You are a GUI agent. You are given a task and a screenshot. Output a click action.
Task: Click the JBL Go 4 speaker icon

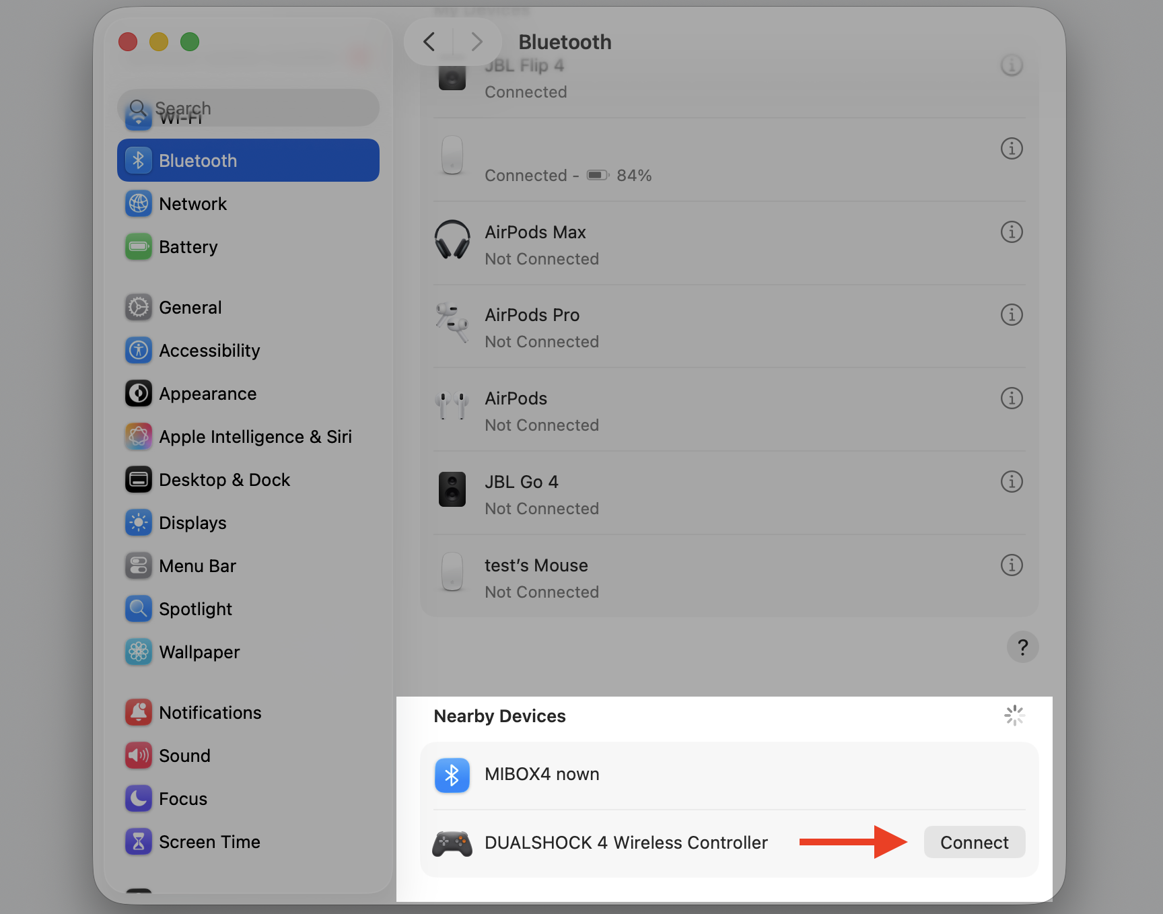452,489
